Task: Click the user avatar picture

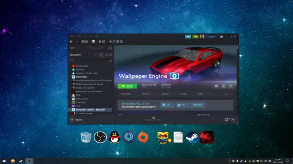Action: click(x=202, y=37)
